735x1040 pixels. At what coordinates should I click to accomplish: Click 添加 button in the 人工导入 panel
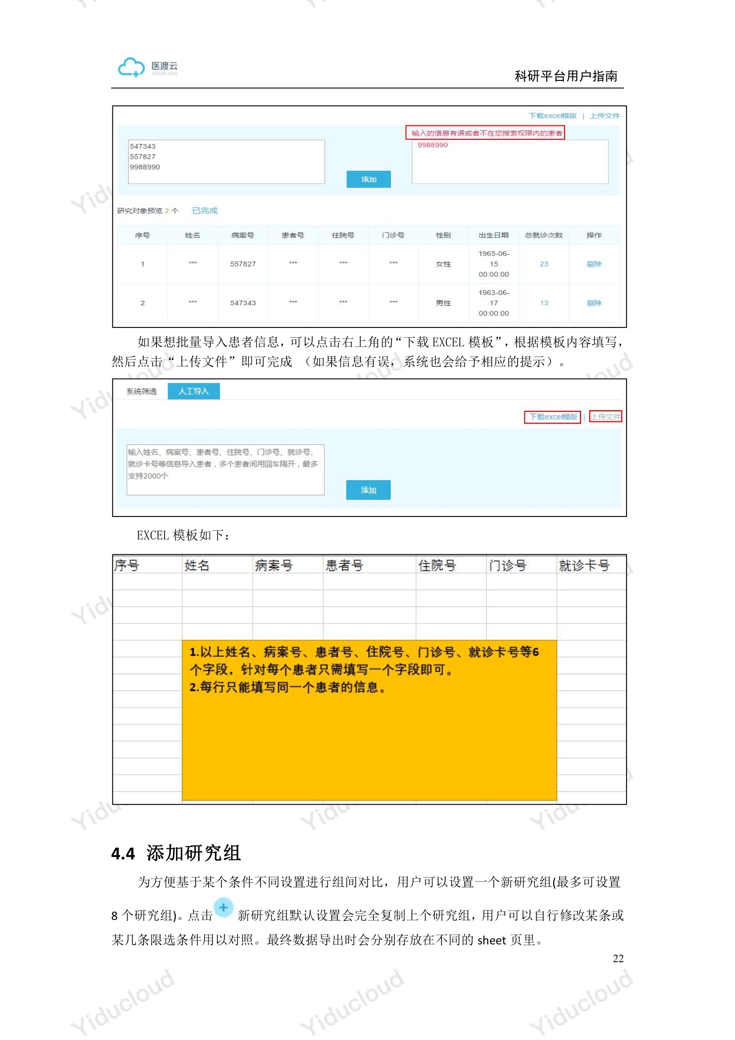point(368,490)
